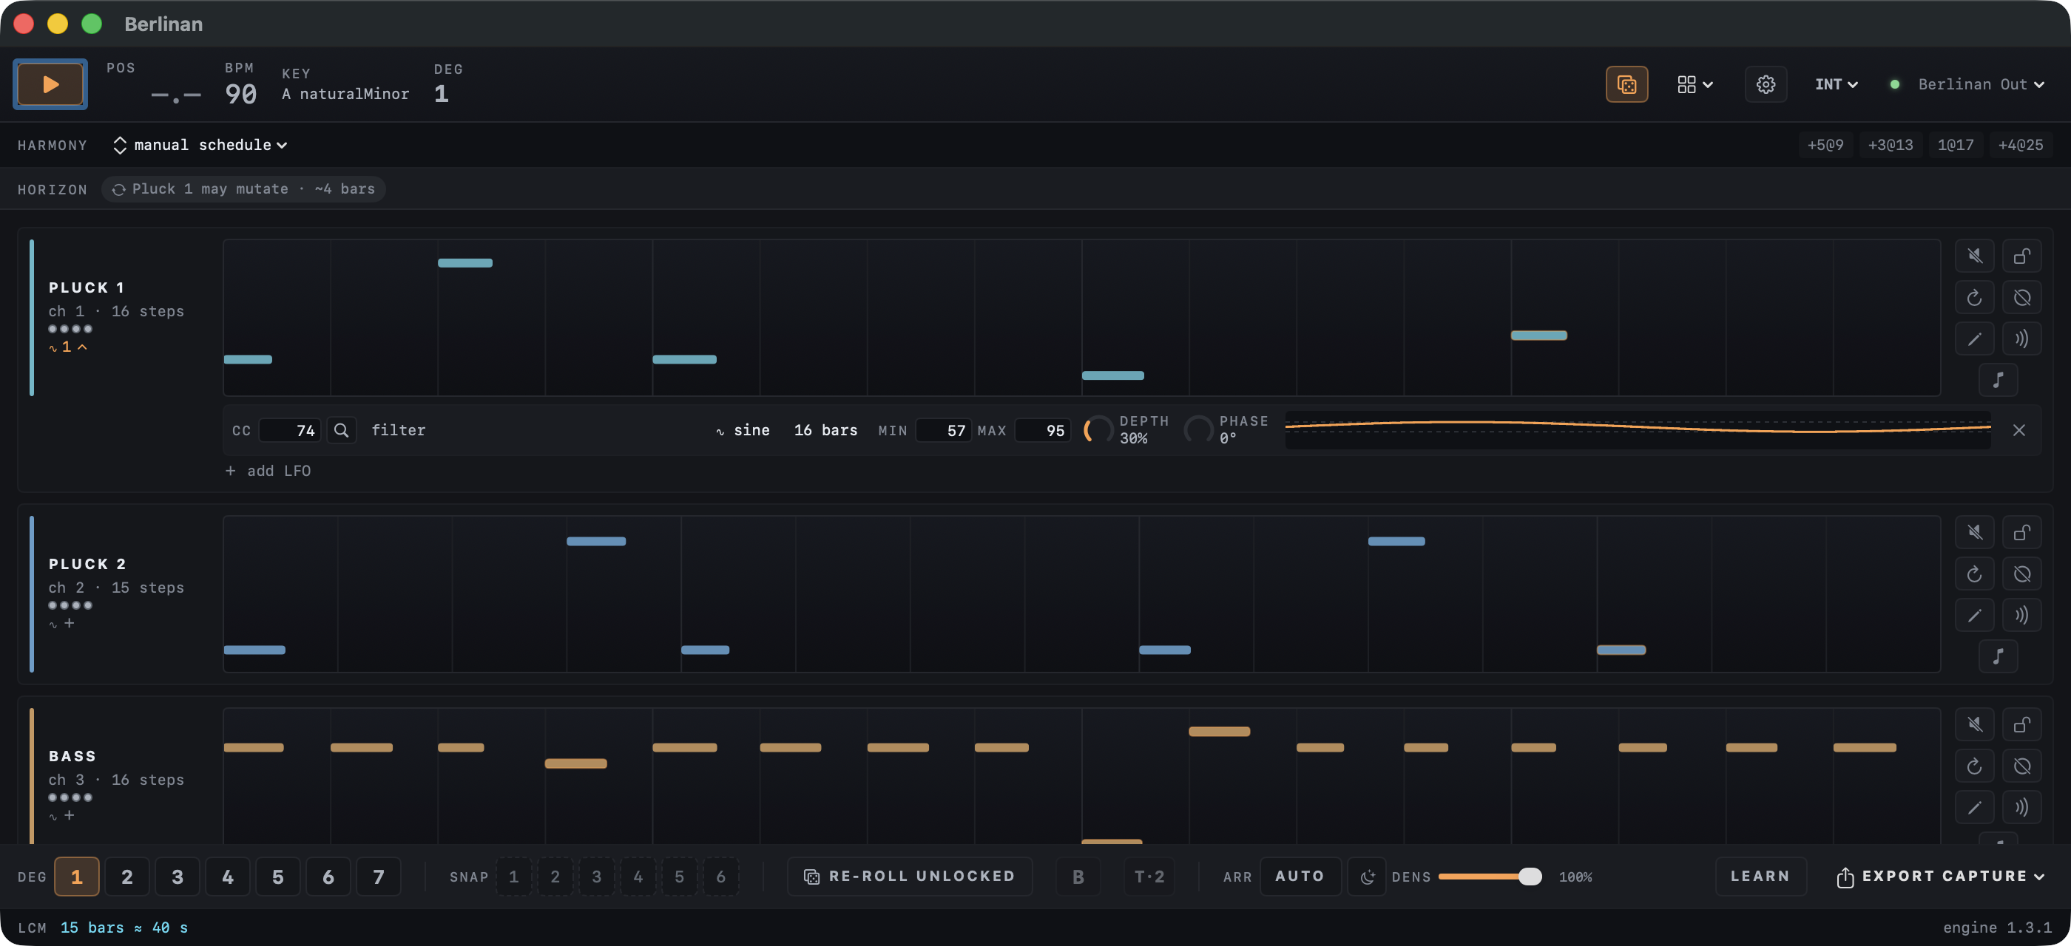This screenshot has height=946, width=2071.
Task: Toggle the lock on Bass track
Action: pyautogui.click(x=2021, y=724)
